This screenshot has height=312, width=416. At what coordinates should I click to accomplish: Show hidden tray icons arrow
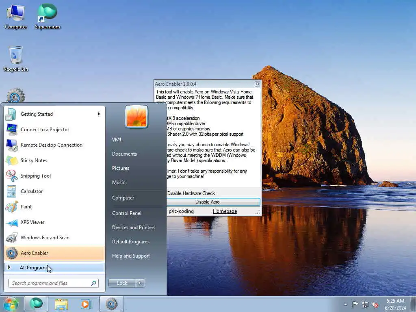point(345,305)
